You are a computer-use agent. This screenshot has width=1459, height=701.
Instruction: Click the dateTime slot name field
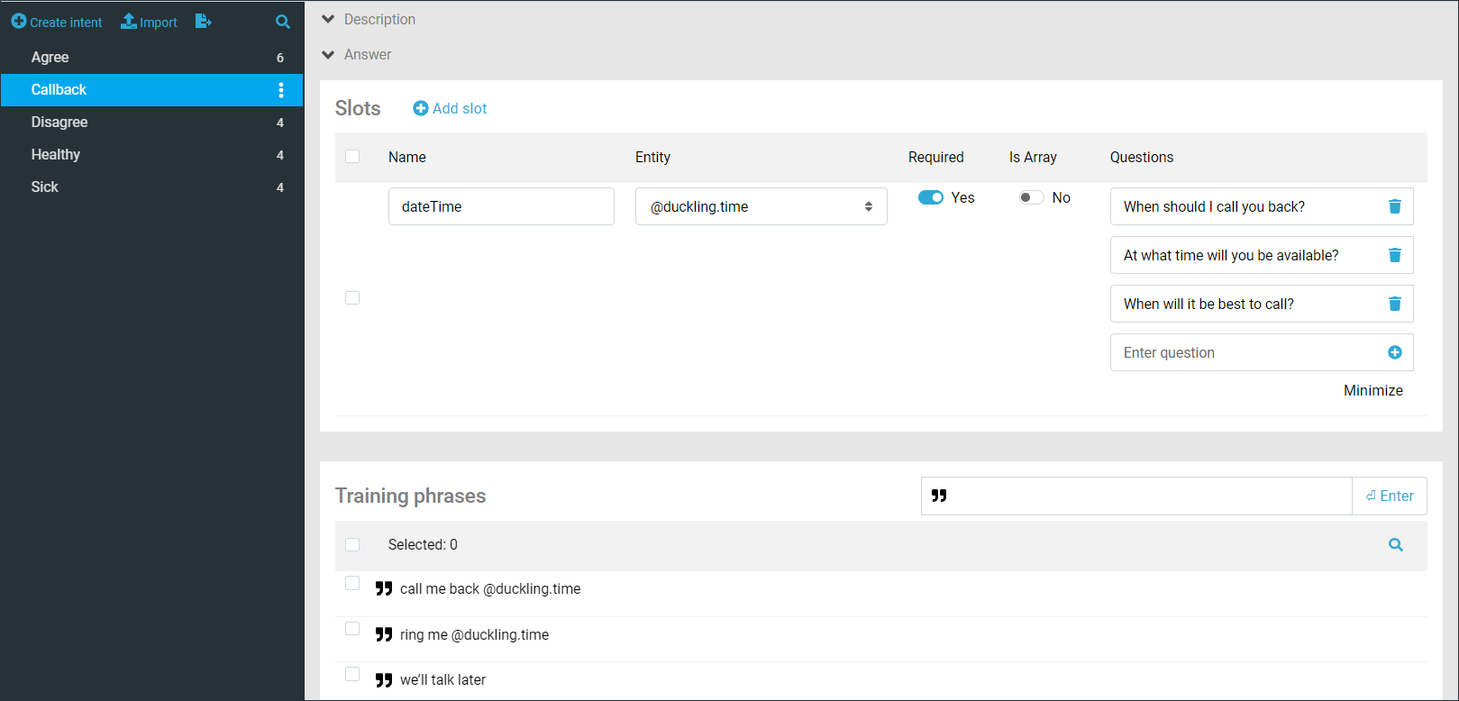501,206
